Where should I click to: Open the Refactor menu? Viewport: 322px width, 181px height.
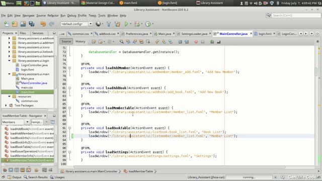(x=53, y=16)
